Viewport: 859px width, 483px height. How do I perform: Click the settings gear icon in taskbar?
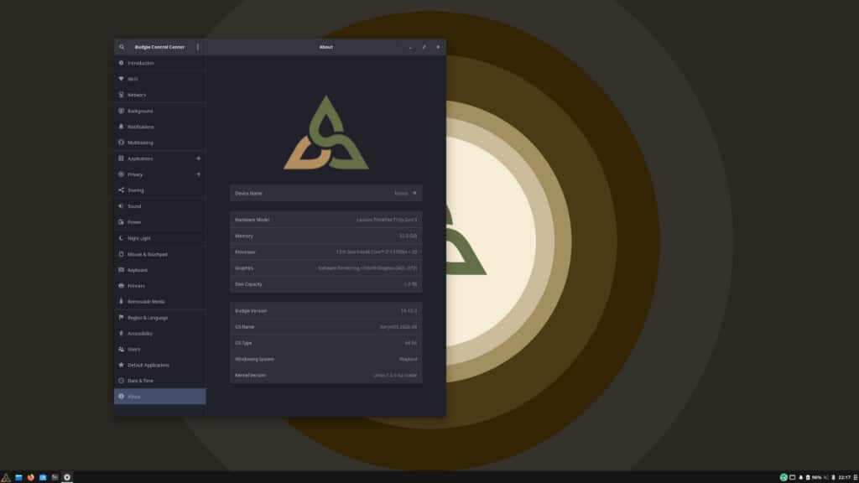67,477
